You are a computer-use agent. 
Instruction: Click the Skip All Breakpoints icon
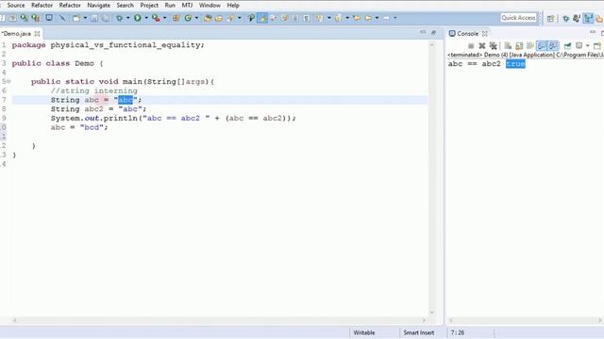click(62, 18)
